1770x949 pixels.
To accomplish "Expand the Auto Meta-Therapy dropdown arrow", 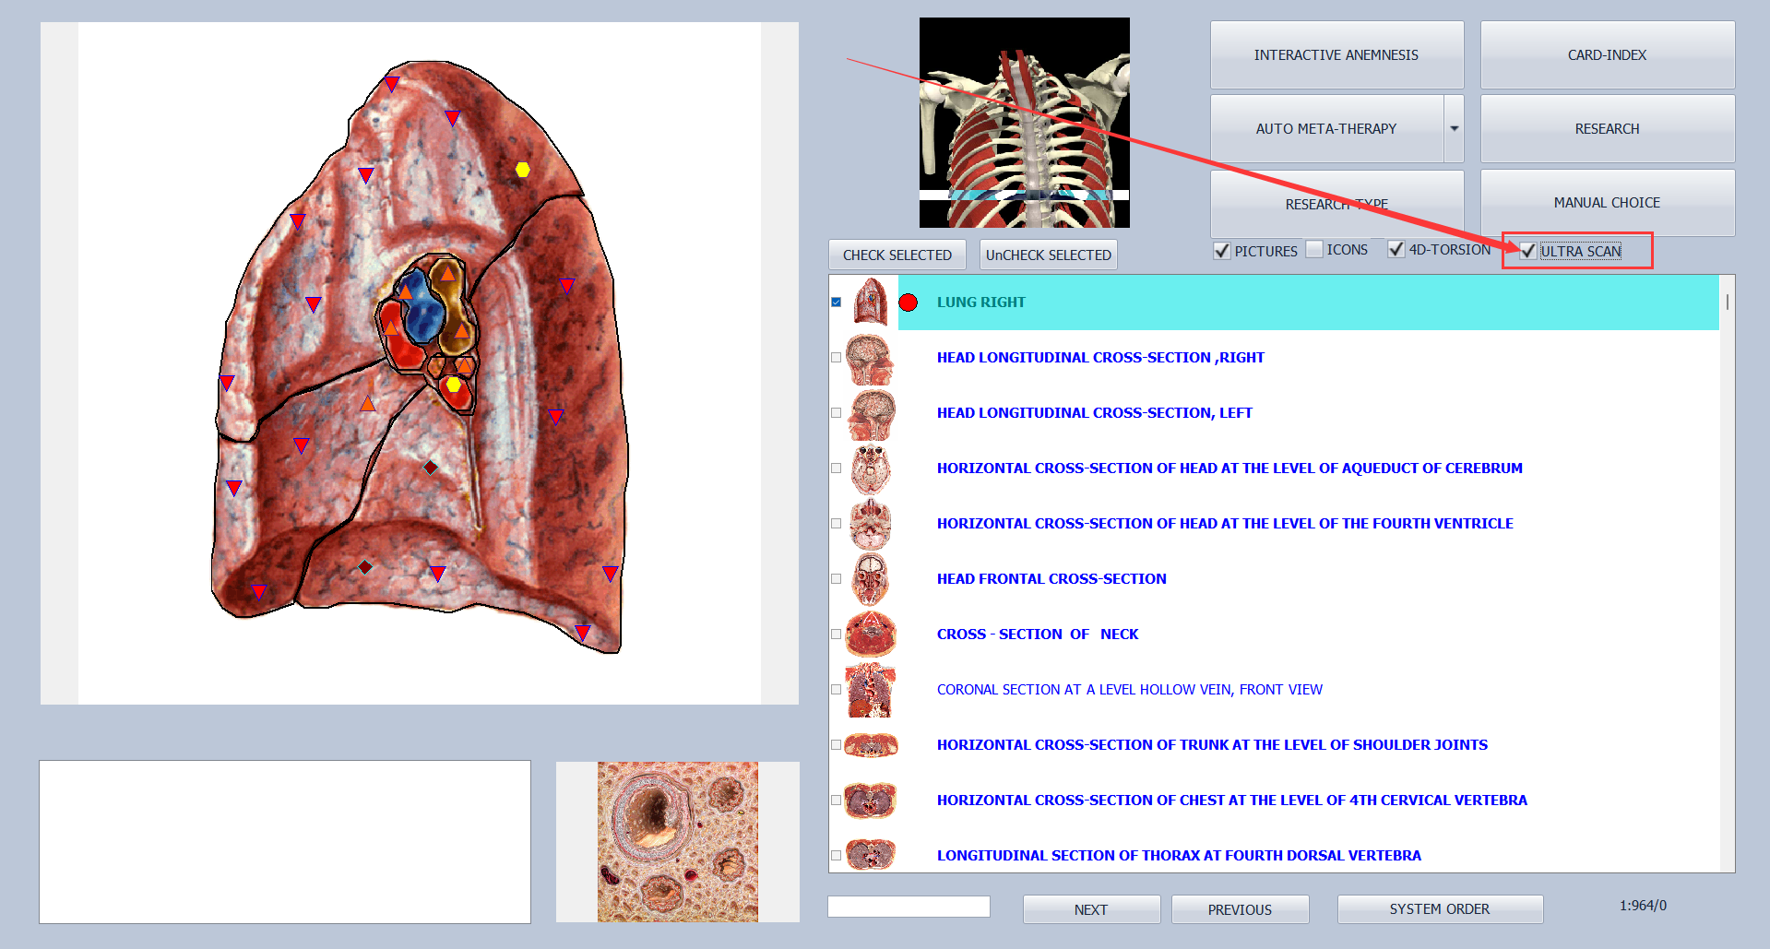I will point(1454,129).
